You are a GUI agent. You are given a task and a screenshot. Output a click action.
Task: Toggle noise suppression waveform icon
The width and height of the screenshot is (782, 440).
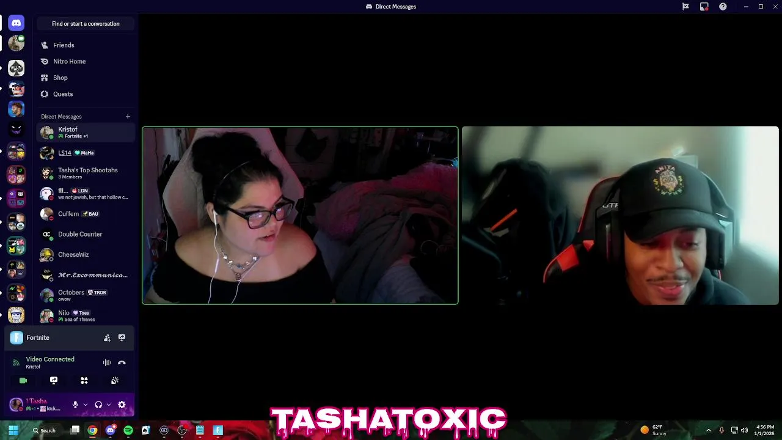[x=107, y=362]
